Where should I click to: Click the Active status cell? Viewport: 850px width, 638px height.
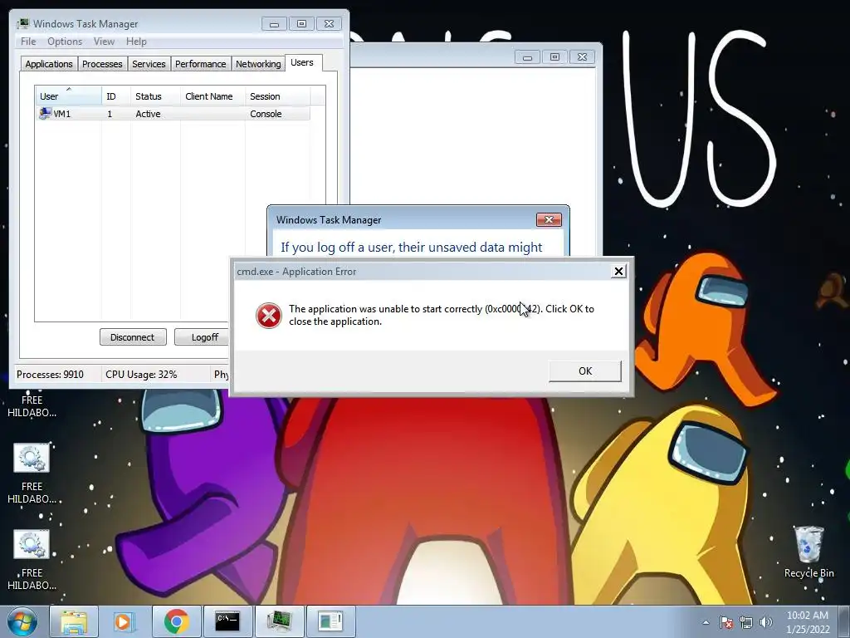coord(148,114)
